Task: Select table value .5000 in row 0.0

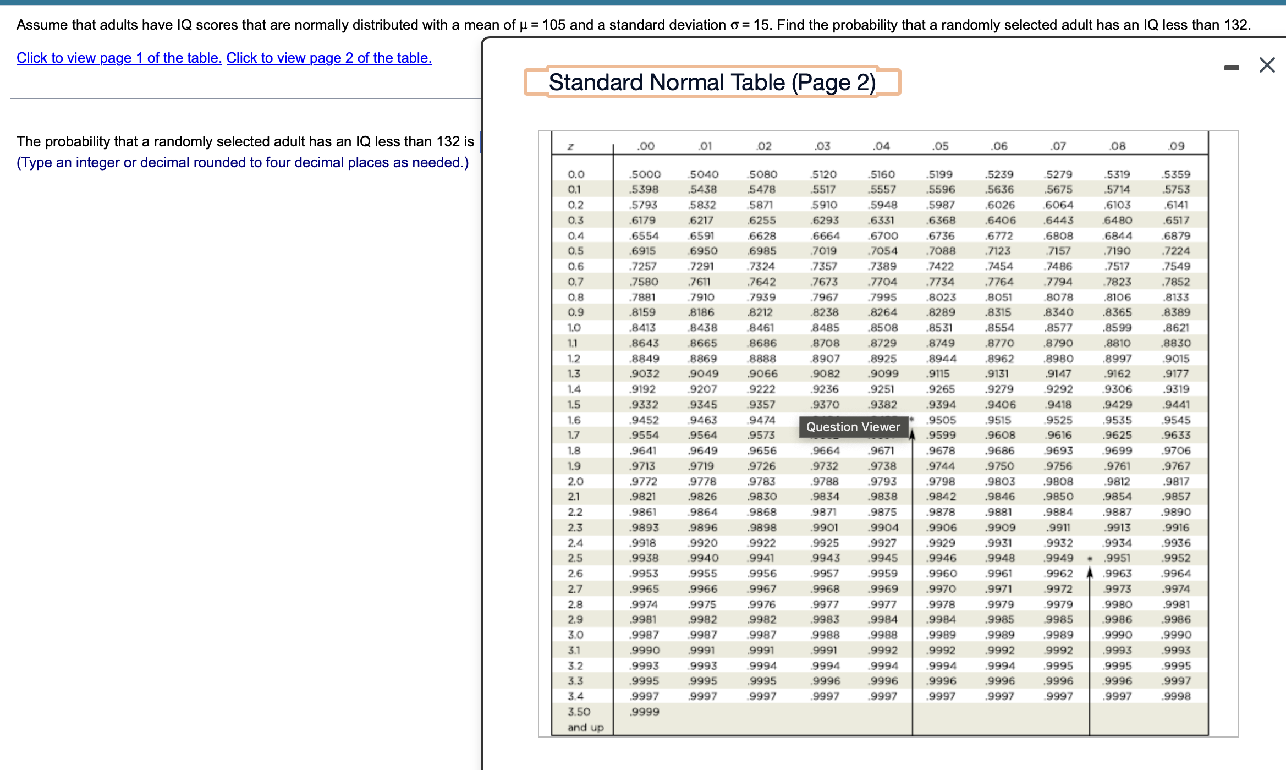Action: pyautogui.click(x=645, y=174)
